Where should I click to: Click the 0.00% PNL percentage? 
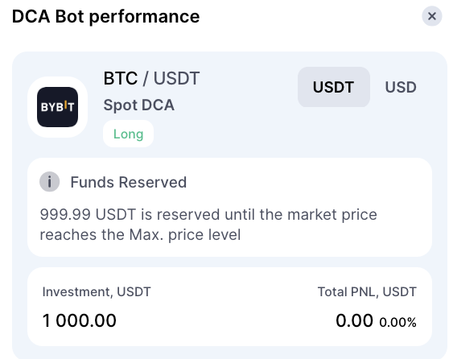click(x=398, y=322)
